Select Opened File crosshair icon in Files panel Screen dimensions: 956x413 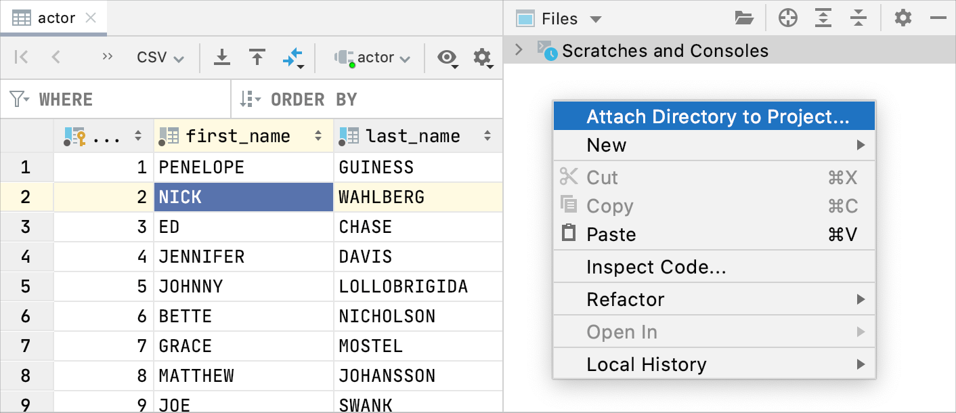pos(787,18)
